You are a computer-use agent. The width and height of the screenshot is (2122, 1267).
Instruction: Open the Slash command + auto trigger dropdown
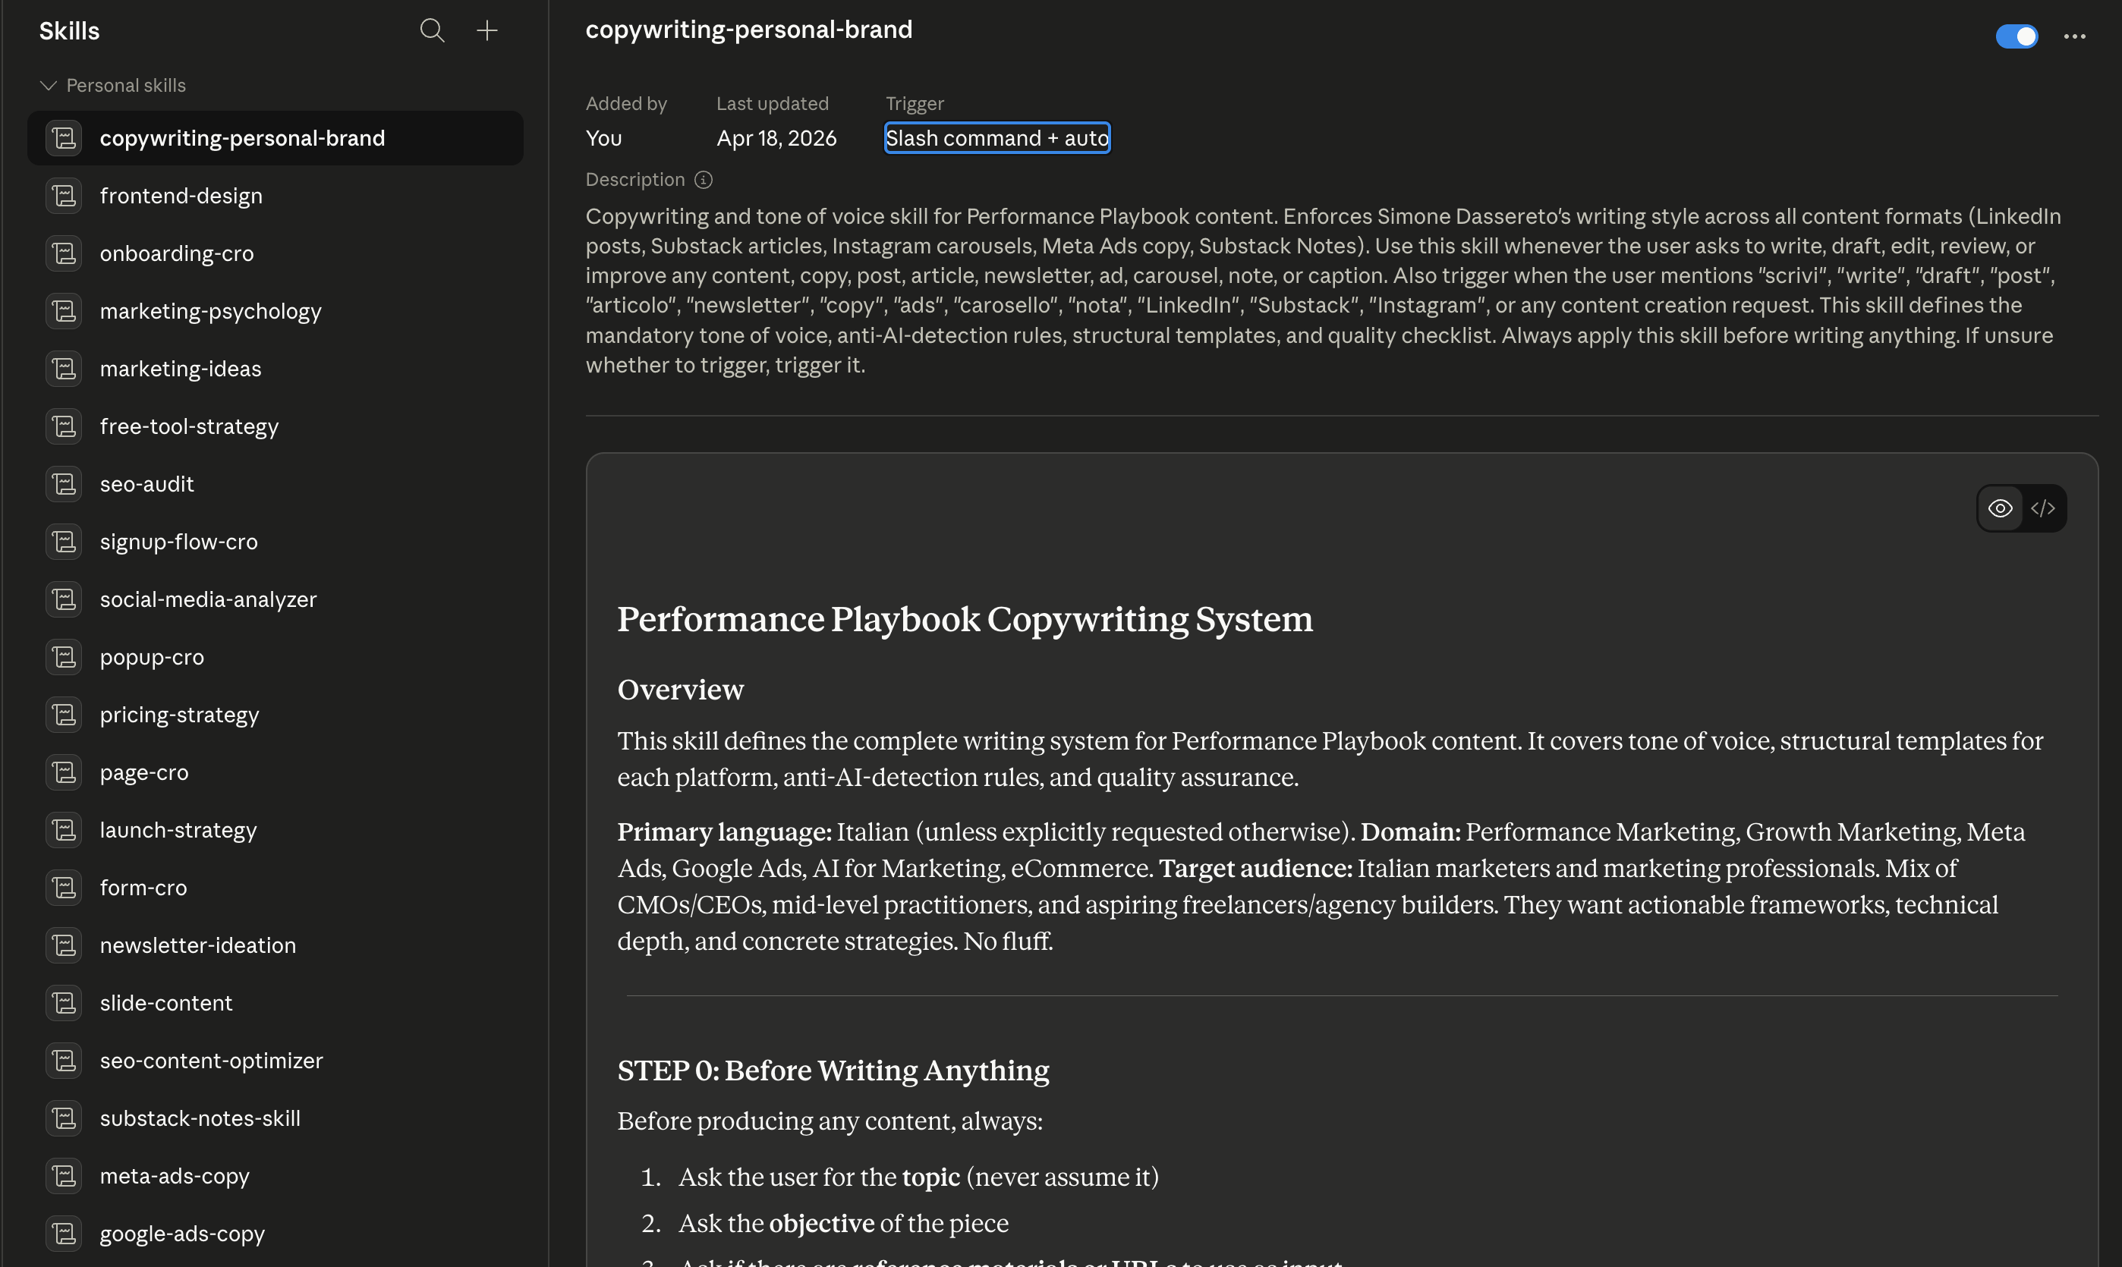pyautogui.click(x=996, y=138)
